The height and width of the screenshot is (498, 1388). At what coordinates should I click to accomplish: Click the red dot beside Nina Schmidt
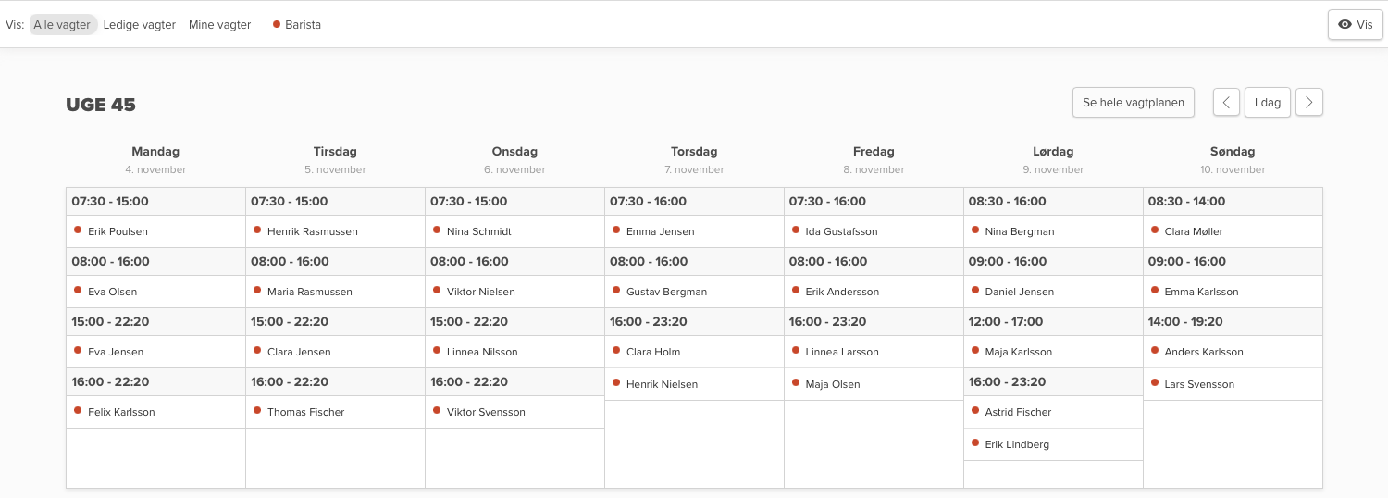coord(437,230)
